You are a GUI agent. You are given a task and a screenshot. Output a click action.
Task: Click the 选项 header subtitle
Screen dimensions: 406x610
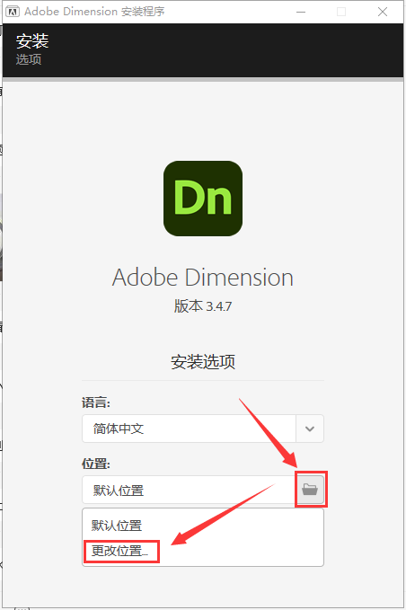[x=29, y=59]
